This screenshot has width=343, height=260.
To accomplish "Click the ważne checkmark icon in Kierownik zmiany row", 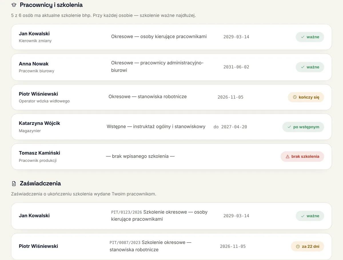I will click(x=302, y=37).
